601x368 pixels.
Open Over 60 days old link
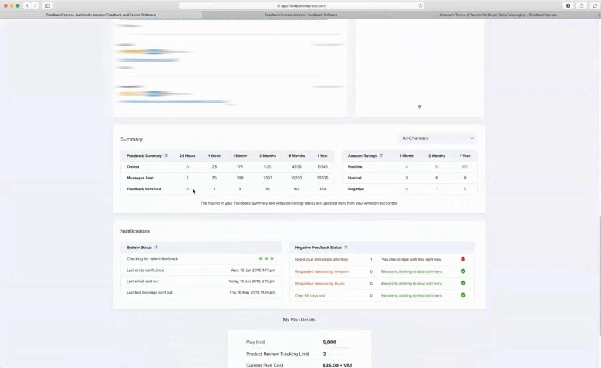[310, 295]
